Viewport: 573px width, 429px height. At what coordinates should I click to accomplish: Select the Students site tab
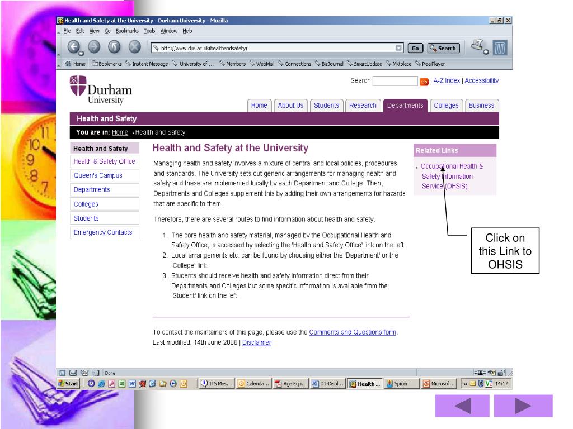click(x=326, y=106)
